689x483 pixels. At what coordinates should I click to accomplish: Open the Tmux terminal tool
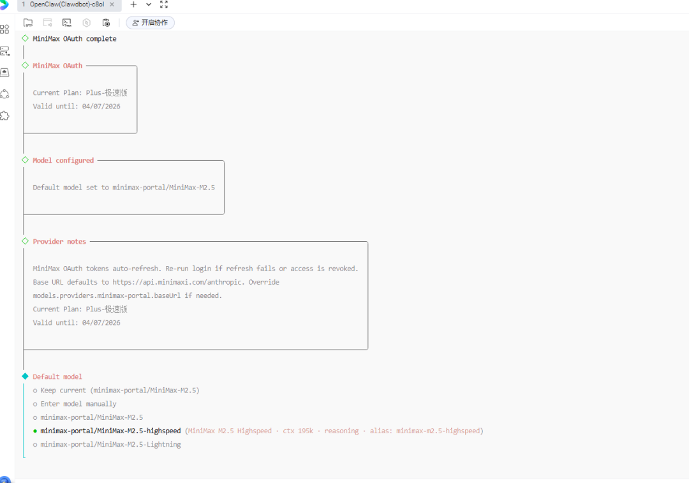coord(67,22)
